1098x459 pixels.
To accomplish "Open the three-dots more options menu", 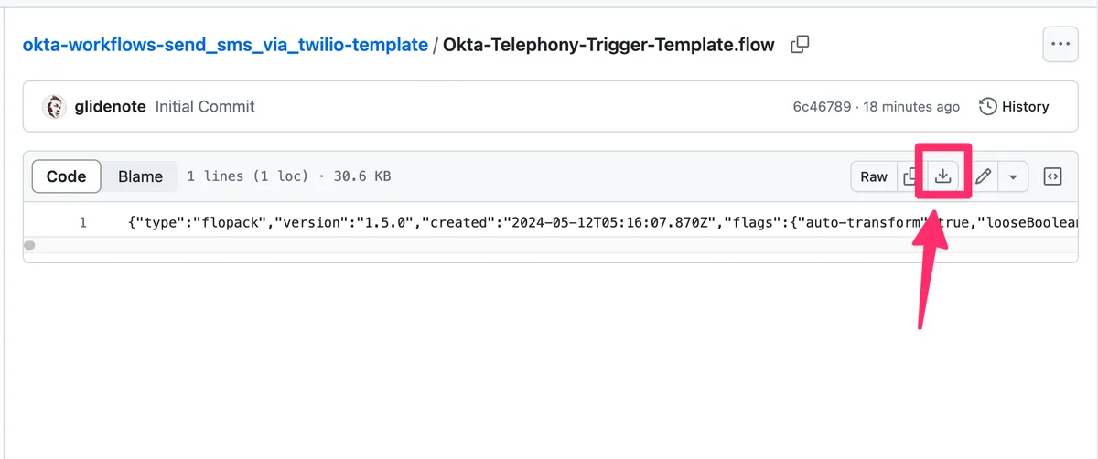I will (x=1060, y=44).
